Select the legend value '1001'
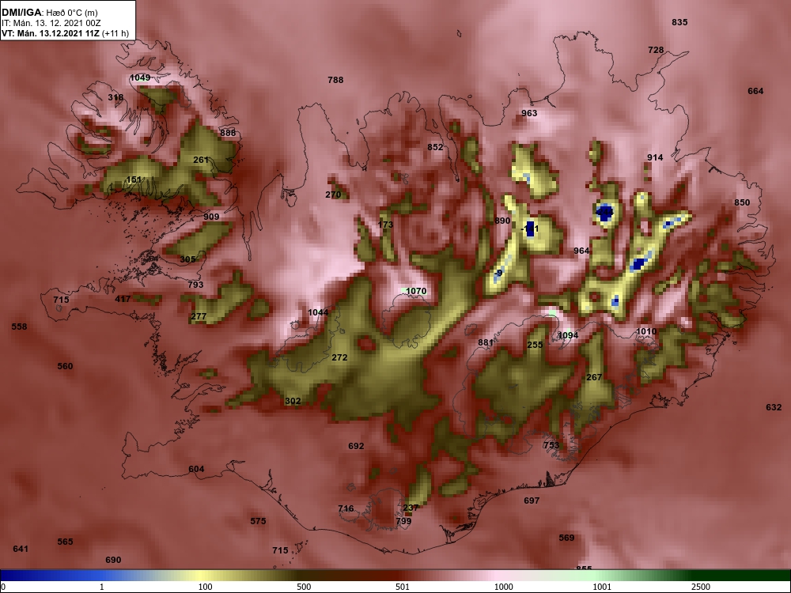 point(602,587)
